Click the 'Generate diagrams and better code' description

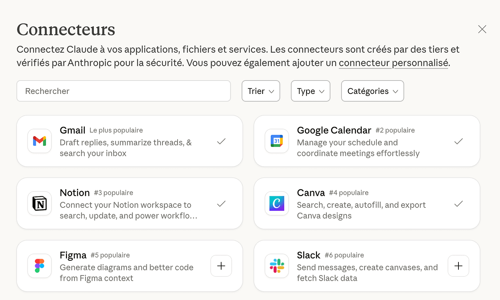pos(126,273)
